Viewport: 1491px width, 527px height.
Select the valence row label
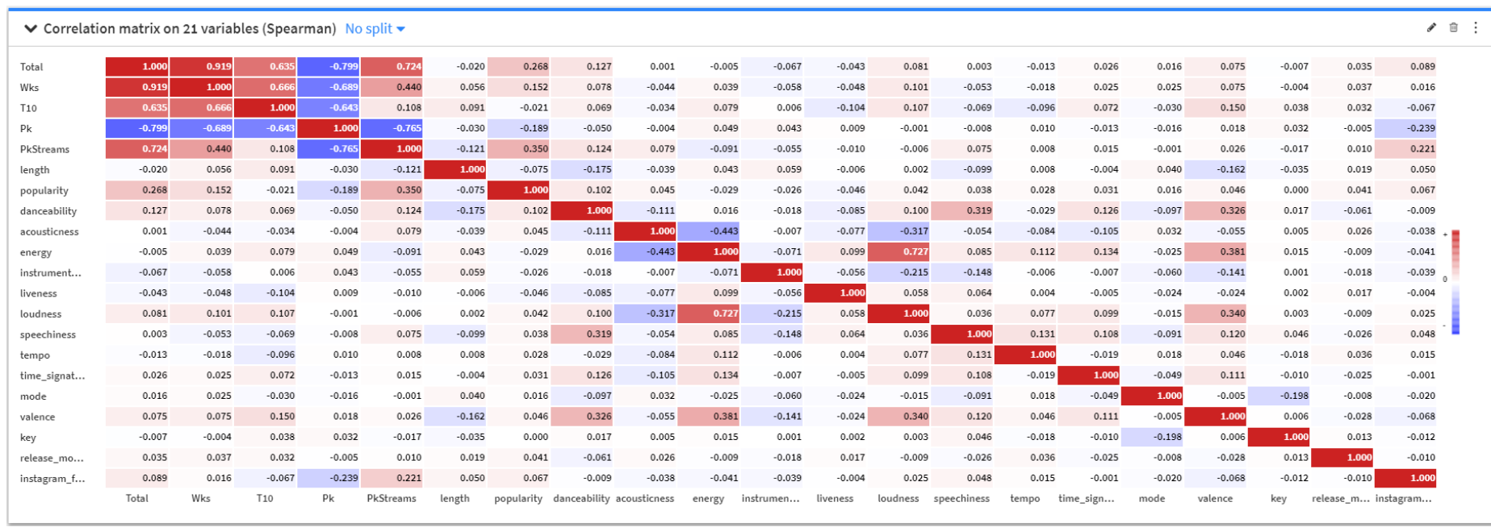[37, 417]
